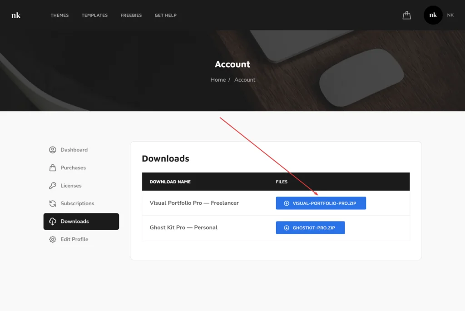The height and width of the screenshot is (311, 465).
Task: Click download icon on GHOSTKIT-PRO.ZIP button
Action: [x=287, y=228]
